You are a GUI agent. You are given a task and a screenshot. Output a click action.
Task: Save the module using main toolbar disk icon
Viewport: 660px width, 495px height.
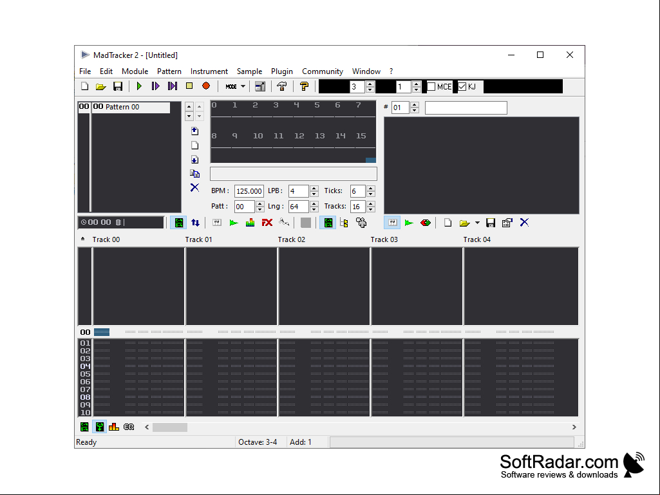(118, 86)
